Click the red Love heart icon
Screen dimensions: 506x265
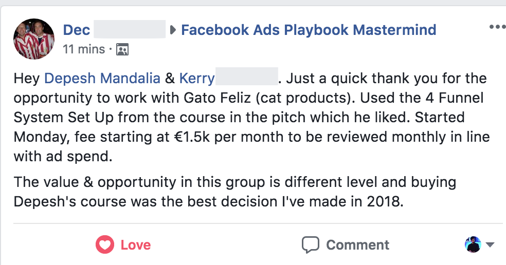coord(104,244)
